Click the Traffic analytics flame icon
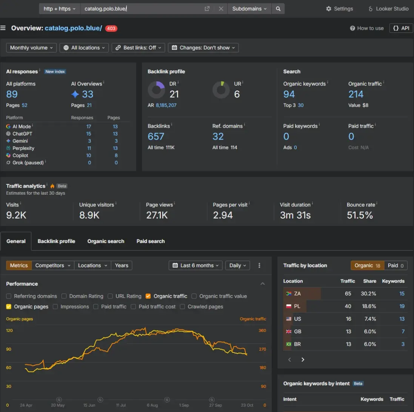The image size is (414, 412). [52, 186]
